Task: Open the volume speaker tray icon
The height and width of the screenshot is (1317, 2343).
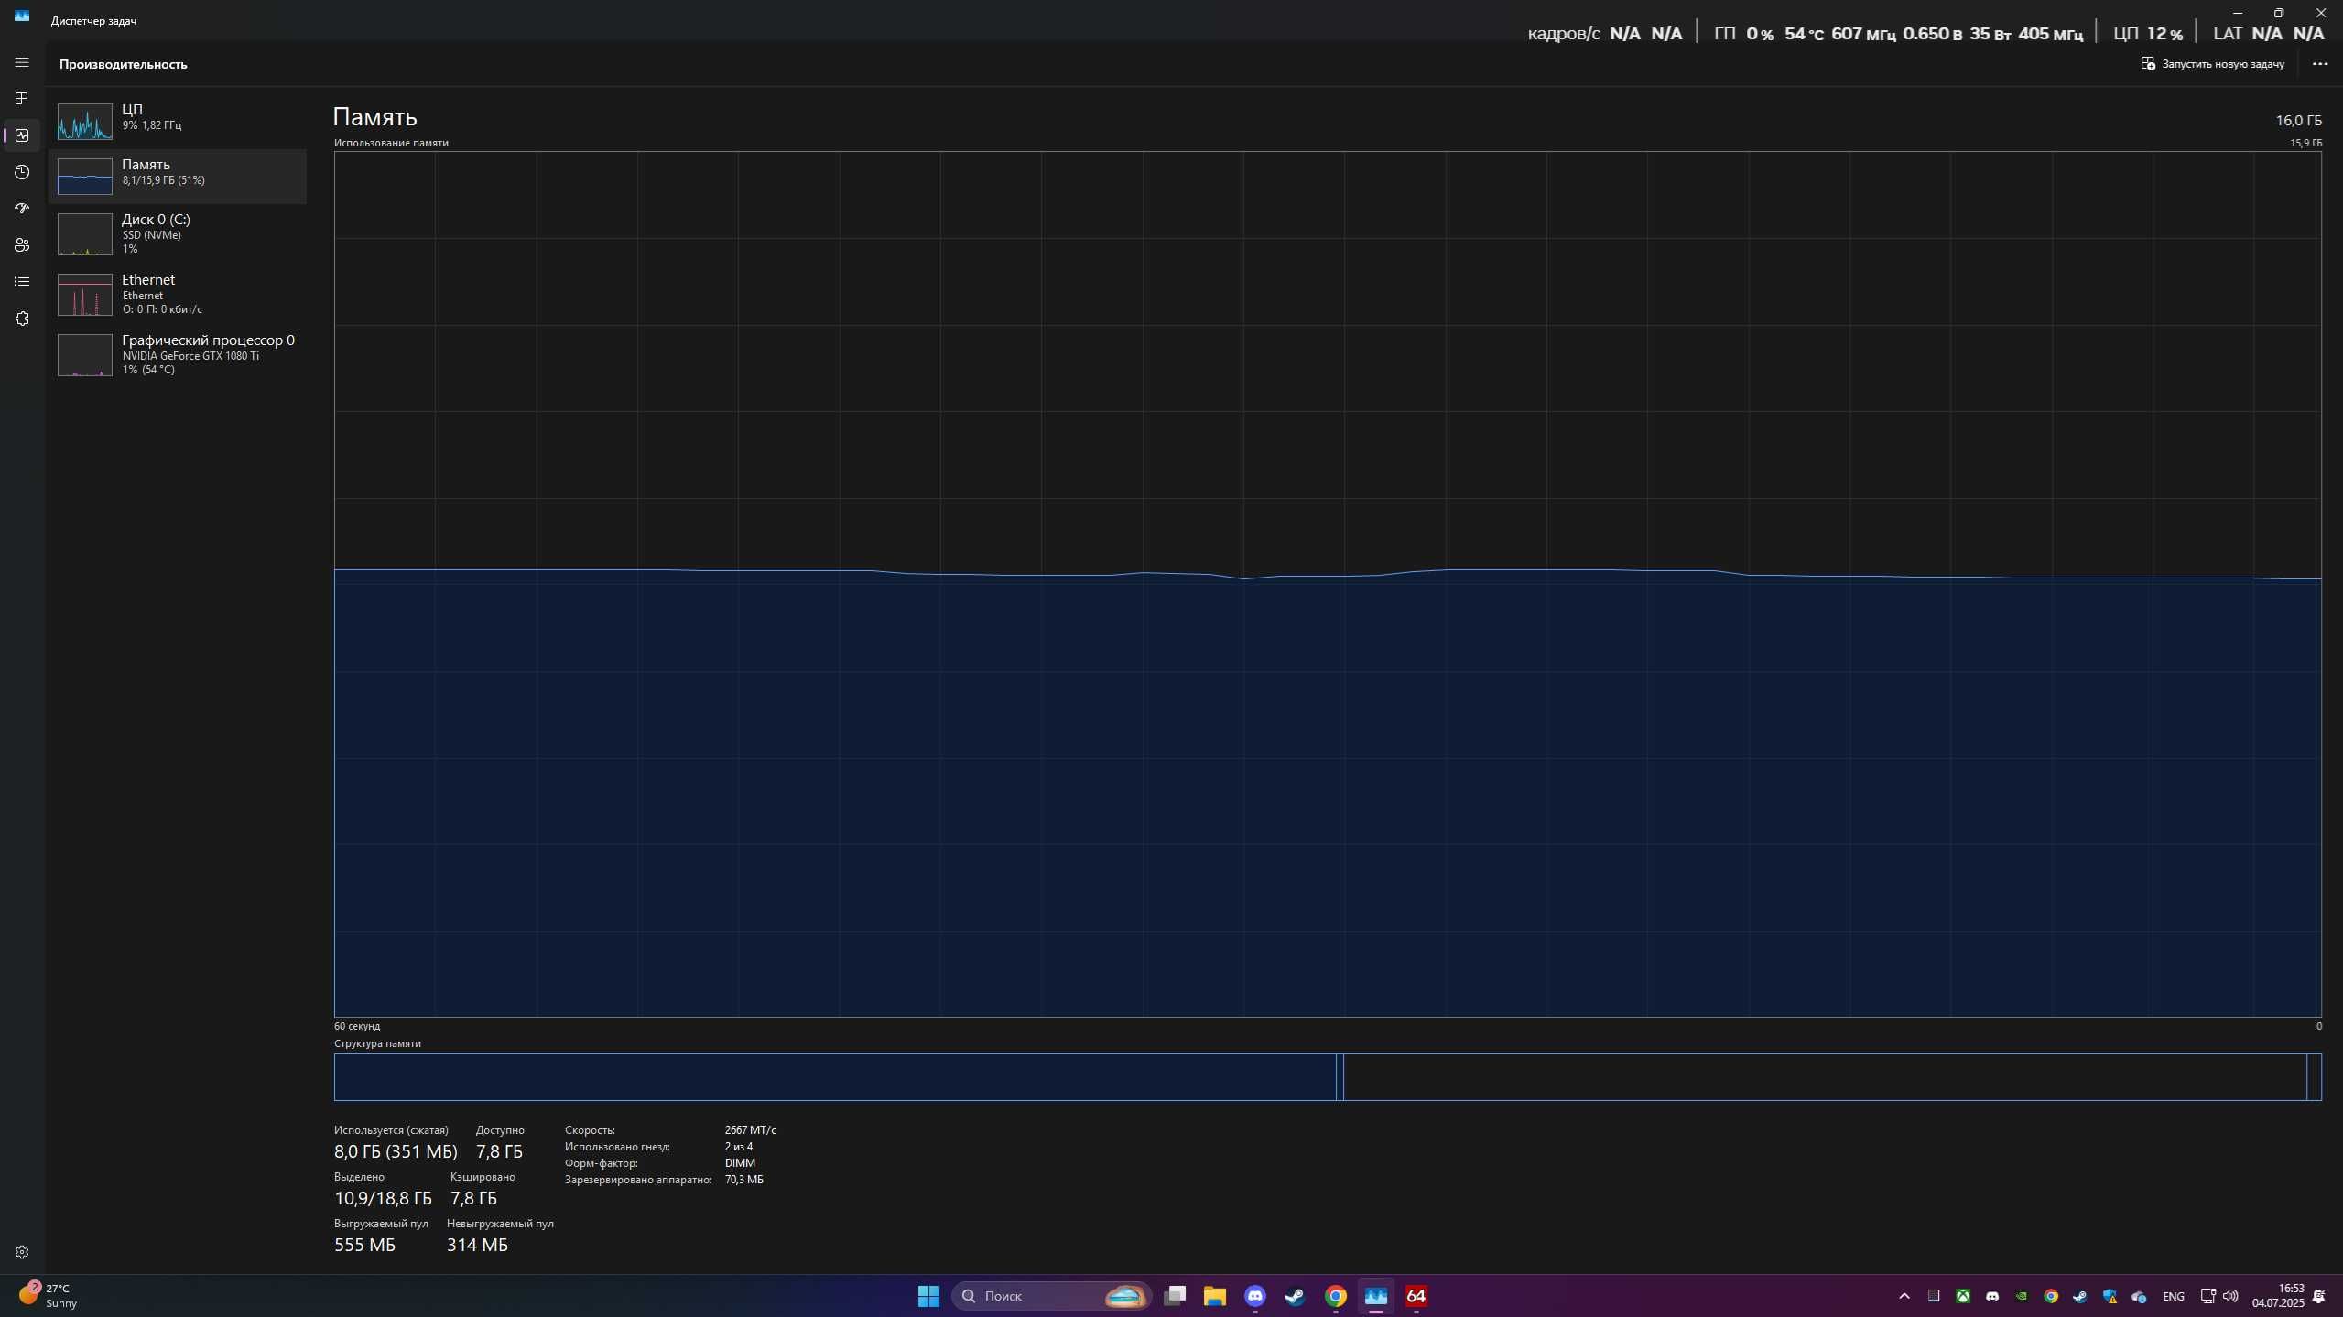Action: coord(2230,1296)
